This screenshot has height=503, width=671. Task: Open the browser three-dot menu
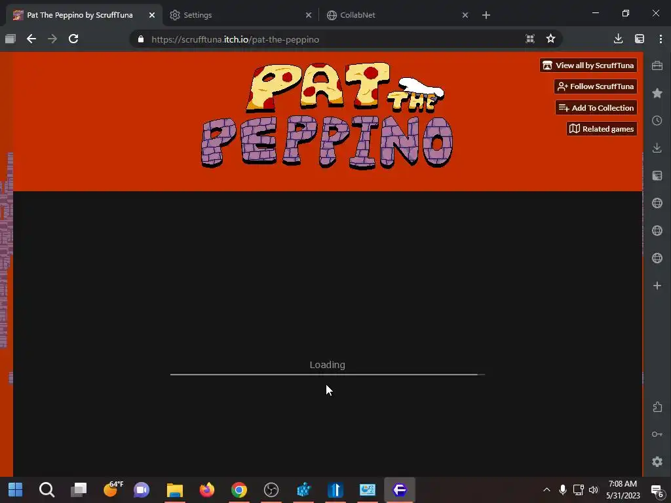pos(661,39)
